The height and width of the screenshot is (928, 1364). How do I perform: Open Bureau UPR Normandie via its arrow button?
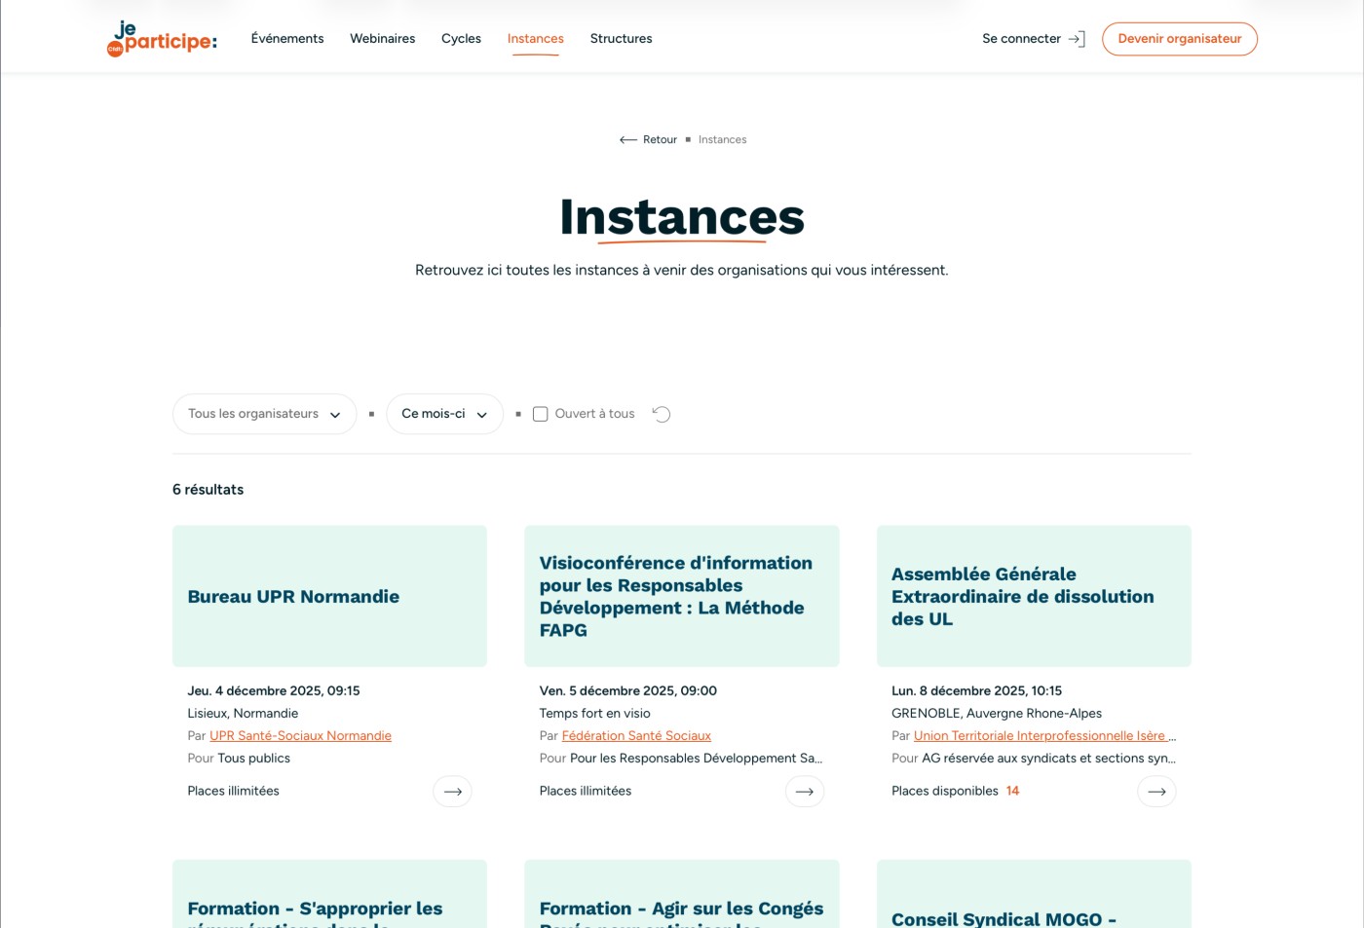[x=452, y=792]
